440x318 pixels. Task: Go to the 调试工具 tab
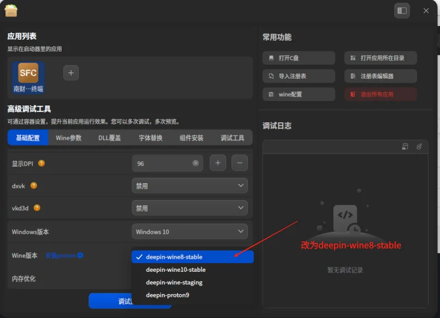[x=232, y=138]
